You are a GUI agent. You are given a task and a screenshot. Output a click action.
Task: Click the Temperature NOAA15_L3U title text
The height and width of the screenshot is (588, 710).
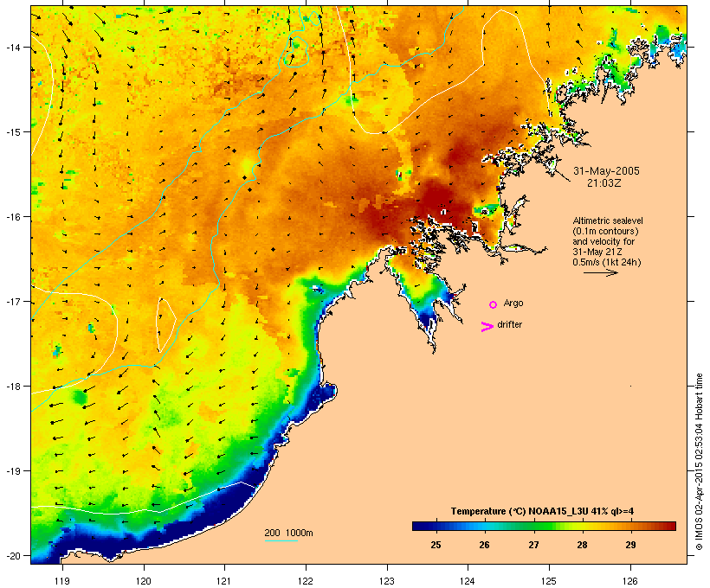tap(542, 511)
